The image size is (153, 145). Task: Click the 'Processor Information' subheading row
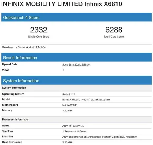pyautogui.click(x=76, y=120)
